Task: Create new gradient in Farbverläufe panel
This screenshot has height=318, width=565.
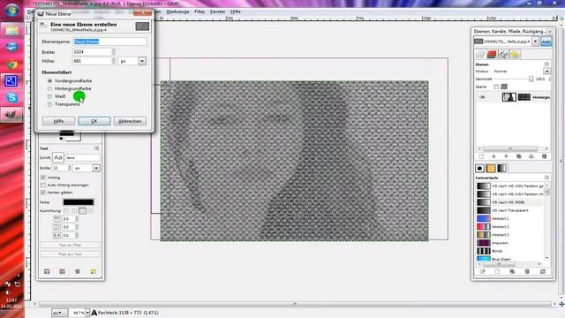Action: (x=497, y=271)
